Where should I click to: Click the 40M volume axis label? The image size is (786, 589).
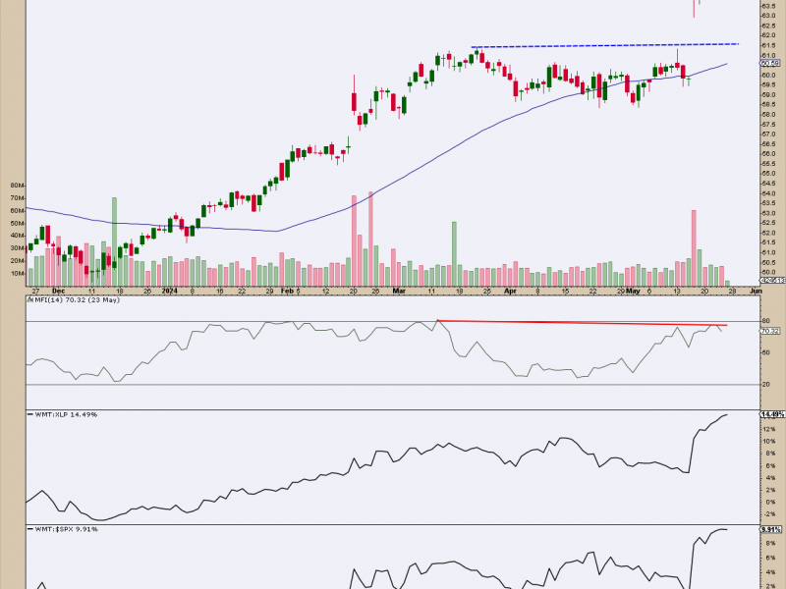pyautogui.click(x=17, y=236)
